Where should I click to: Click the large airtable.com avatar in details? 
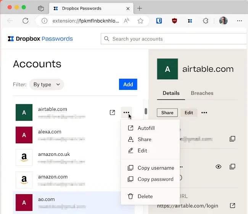click(x=167, y=69)
